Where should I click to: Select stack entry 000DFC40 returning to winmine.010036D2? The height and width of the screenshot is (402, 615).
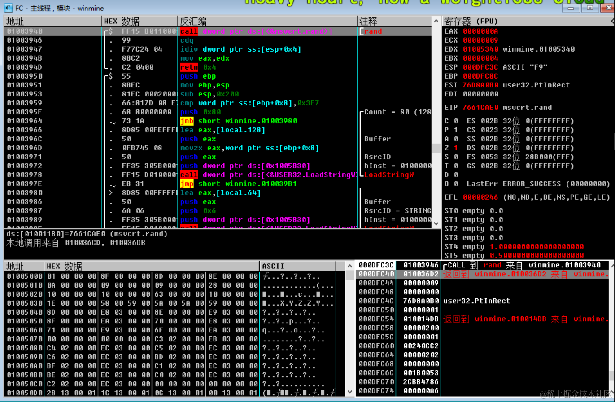483,274
